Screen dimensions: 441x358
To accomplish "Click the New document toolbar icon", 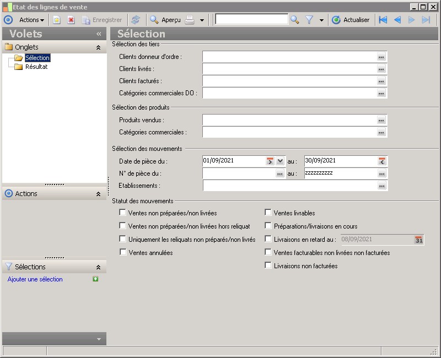I will [57, 20].
